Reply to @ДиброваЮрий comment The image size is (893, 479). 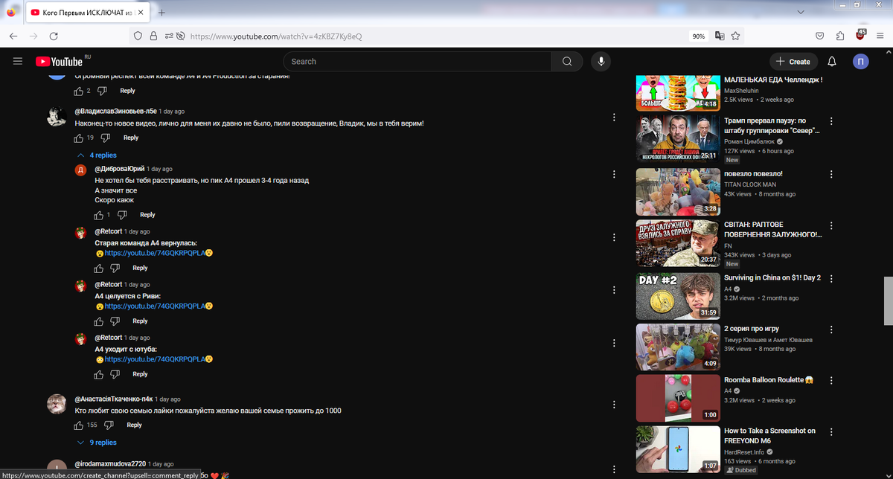pyautogui.click(x=147, y=215)
